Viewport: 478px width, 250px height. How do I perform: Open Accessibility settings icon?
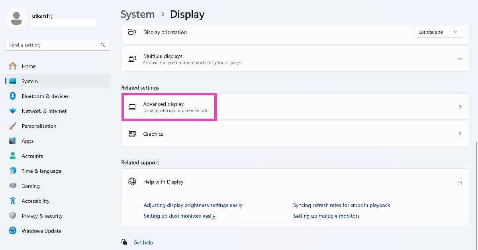coord(13,201)
